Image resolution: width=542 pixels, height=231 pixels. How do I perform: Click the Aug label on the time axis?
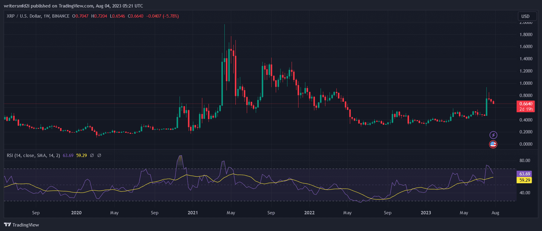(x=495, y=213)
